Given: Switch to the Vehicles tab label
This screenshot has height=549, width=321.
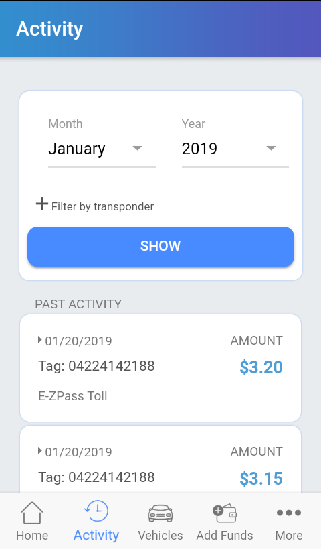Looking at the screenshot, I should [x=160, y=536].
